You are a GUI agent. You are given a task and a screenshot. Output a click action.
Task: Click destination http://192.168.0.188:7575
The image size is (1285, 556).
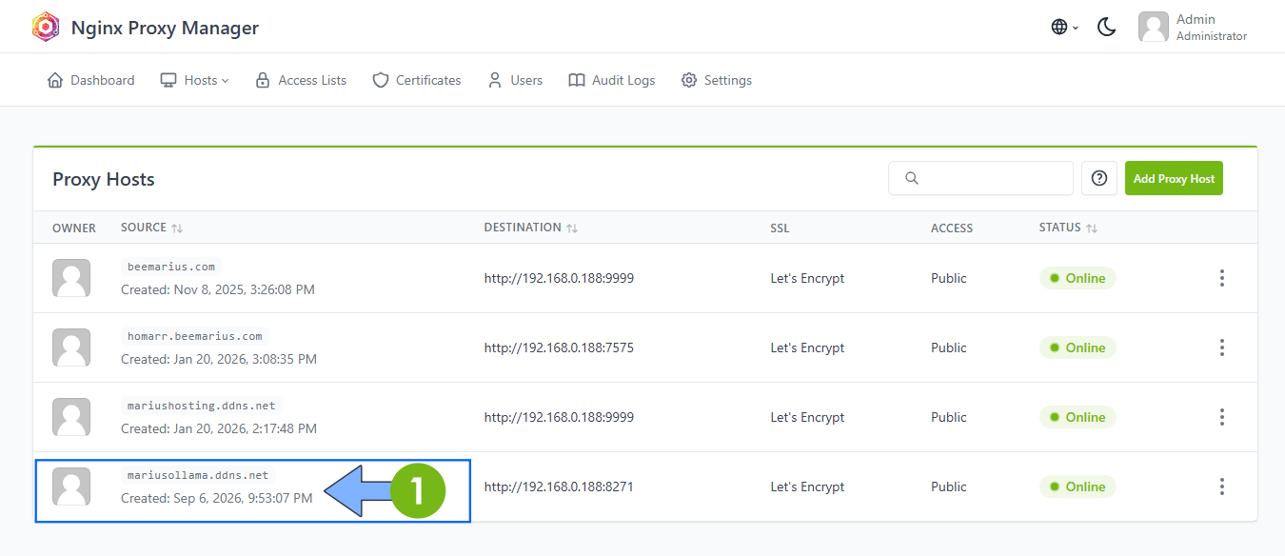coord(559,347)
